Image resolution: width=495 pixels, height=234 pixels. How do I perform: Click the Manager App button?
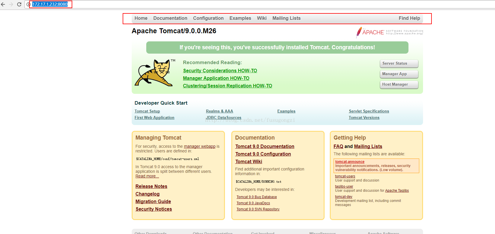pyautogui.click(x=399, y=74)
